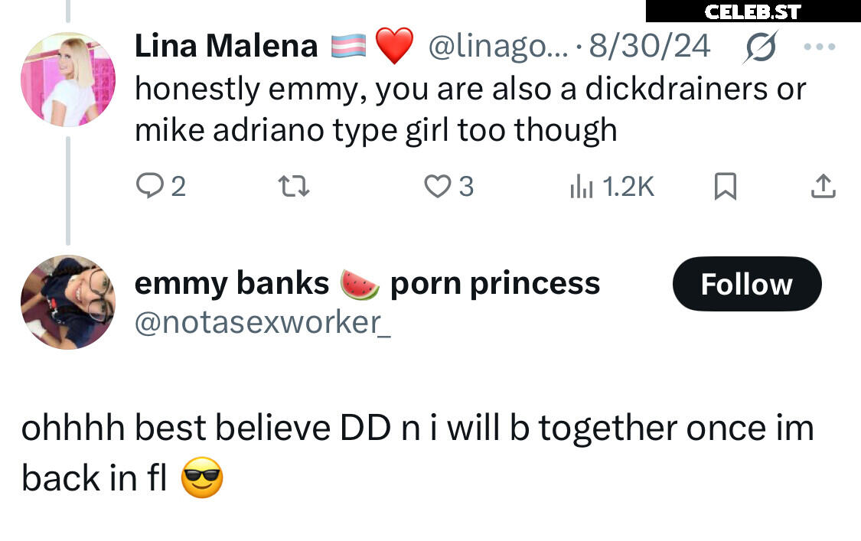Like the tweet with 3 likes
This screenshot has width=861, height=541.
[437, 186]
